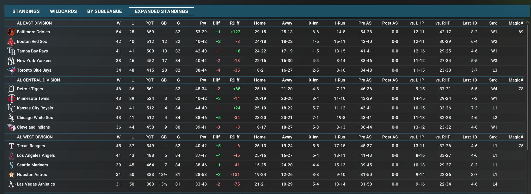
Task: Click Athletics L4 streak value
Action: coord(495,184)
